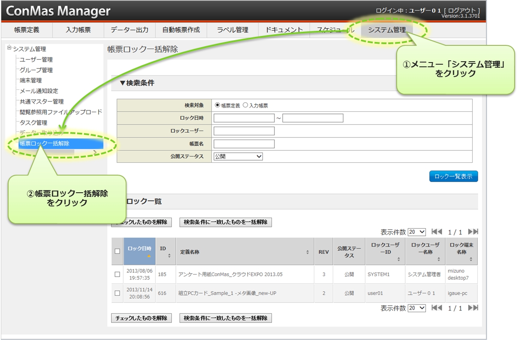518x340 pixels.
Task: Collapse the システム管理 tree node
Action: [9, 48]
